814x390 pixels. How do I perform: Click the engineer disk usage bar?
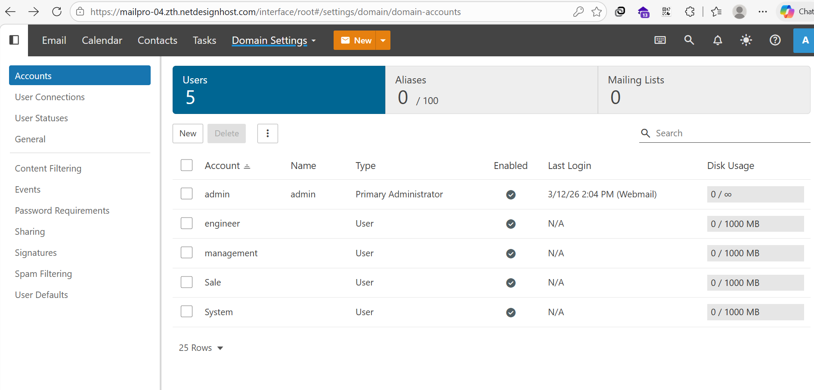[x=755, y=224]
